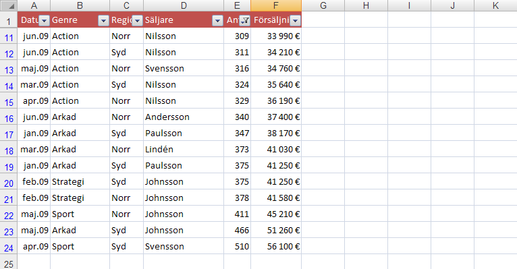Select row 1 header

[x=9, y=20]
